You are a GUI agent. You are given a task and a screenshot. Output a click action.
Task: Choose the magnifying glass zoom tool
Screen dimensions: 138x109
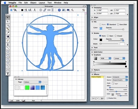pos(8,25)
